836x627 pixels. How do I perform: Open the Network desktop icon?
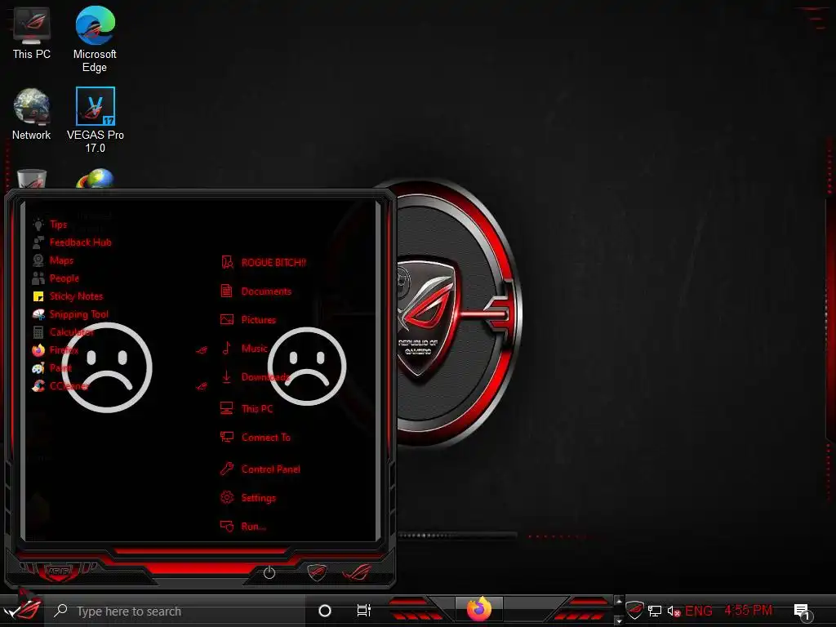[x=32, y=114]
